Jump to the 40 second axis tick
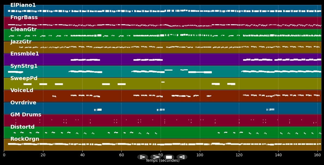Viewport: 324px width, 165px height. (82, 155)
